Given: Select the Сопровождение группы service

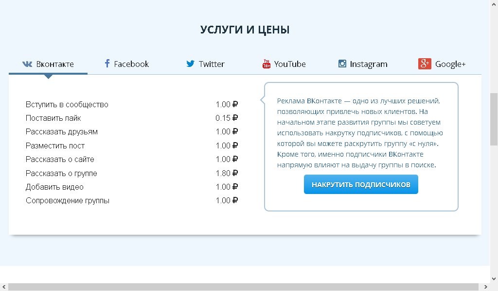Looking at the screenshot, I should pyautogui.click(x=68, y=200).
